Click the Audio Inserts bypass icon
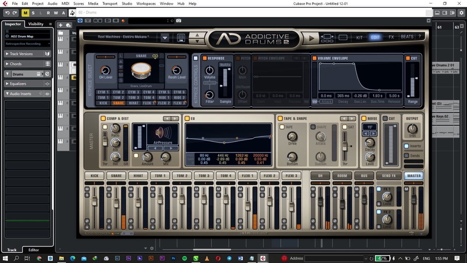 (47, 94)
